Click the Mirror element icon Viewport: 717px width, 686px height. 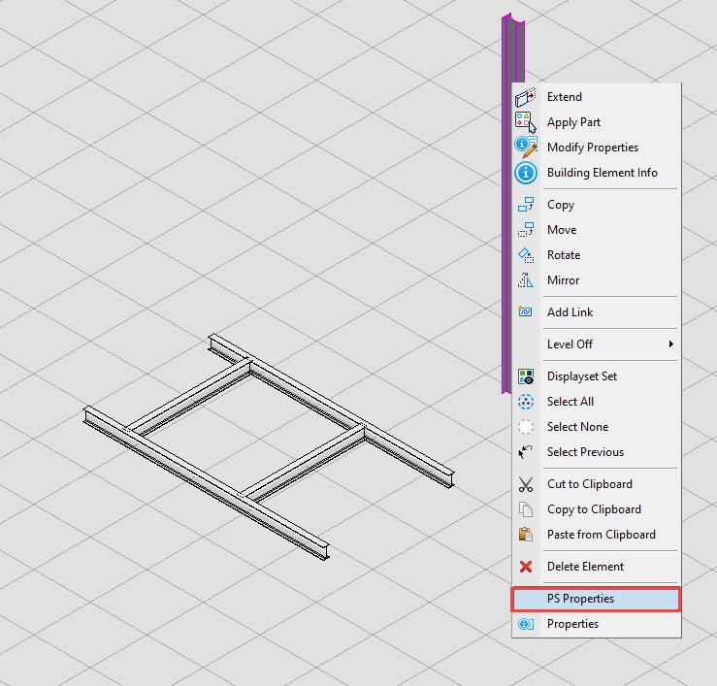pos(526,279)
